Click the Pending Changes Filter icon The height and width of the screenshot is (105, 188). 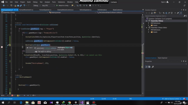click(x=160, y=13)
